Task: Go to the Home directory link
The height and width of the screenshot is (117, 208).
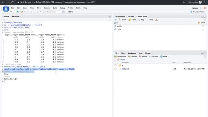Action: point(123,60)
